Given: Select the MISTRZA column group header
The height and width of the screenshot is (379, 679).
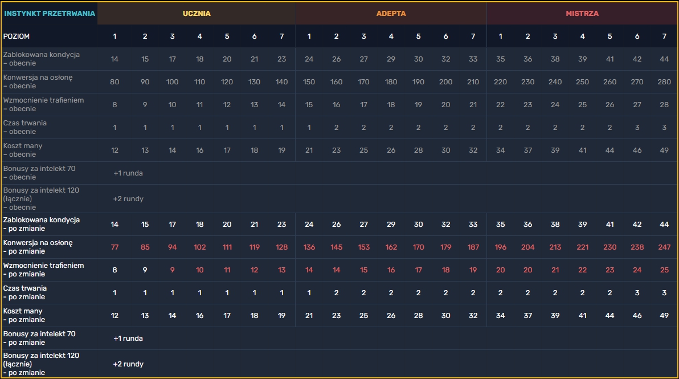Looking at the screenshot, I should coord(582,14).
